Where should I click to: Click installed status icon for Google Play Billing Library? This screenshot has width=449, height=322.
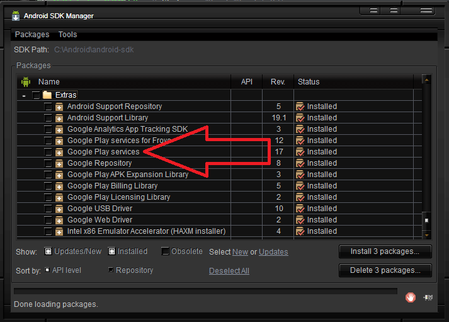pyautogui.click(x=300, y=186)
